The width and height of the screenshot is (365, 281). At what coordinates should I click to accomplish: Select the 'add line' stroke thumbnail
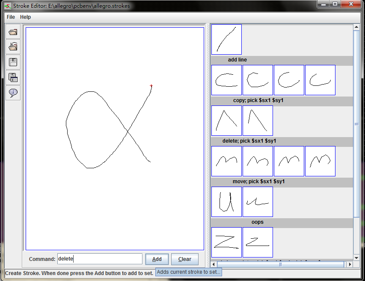tap(226, 39)
